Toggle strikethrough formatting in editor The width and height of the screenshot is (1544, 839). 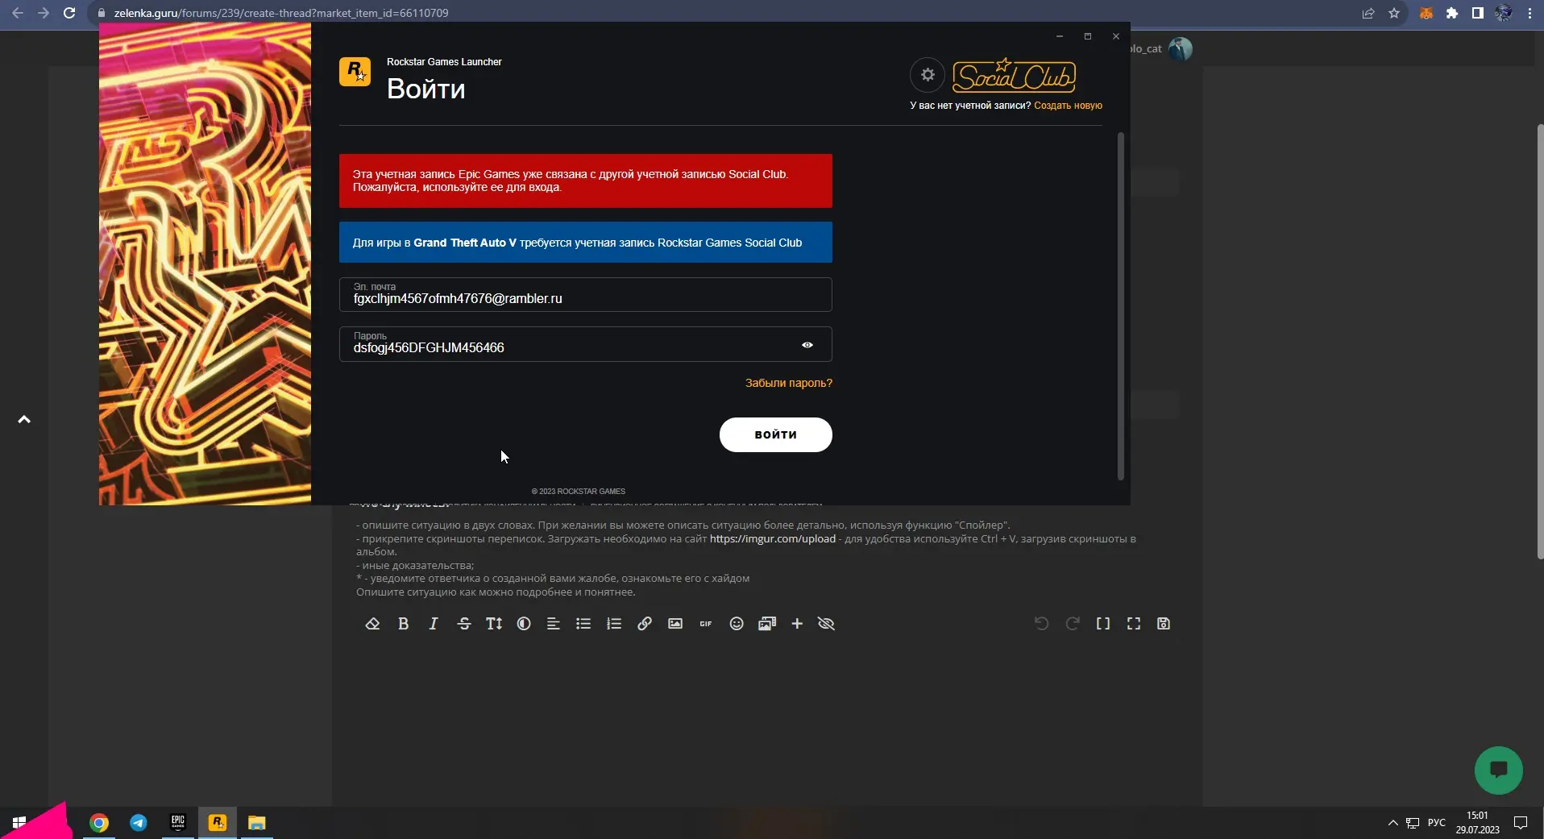pos(464,624)
